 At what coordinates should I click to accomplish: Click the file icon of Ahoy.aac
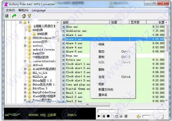click(x=64, y=27)
